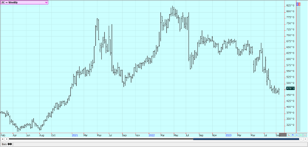Screen dimensions: 308x147
Task: Click the 2022 label on time axis
Action: pos(152,135)
